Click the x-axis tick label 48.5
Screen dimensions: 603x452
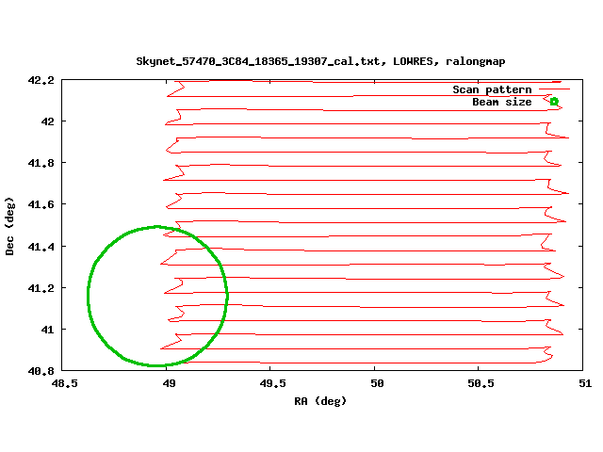coord(65,383)
